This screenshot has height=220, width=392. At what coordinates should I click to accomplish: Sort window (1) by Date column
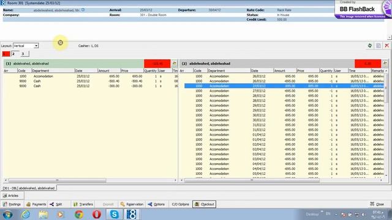(x=86, y=71)
